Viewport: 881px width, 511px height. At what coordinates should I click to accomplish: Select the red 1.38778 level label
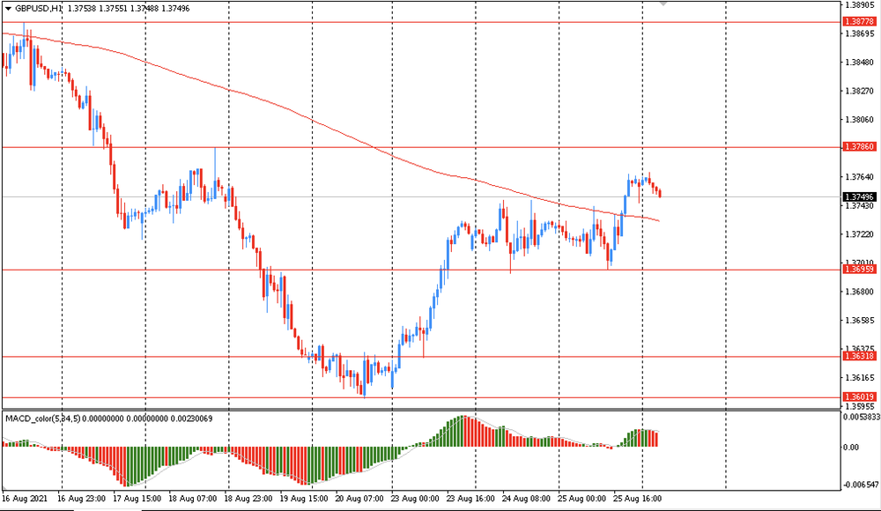coord(859,21)
